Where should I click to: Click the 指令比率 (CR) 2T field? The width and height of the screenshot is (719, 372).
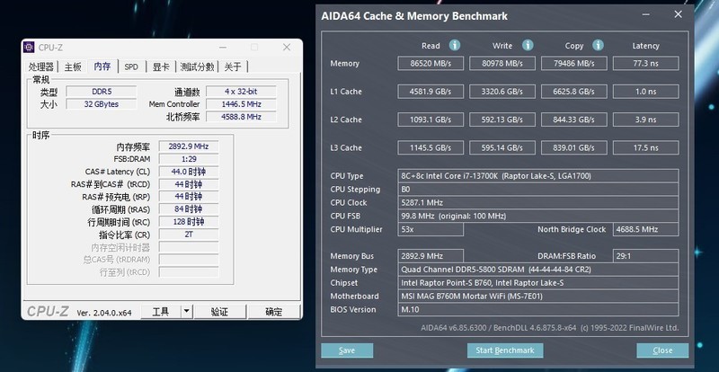click(189, 235)
